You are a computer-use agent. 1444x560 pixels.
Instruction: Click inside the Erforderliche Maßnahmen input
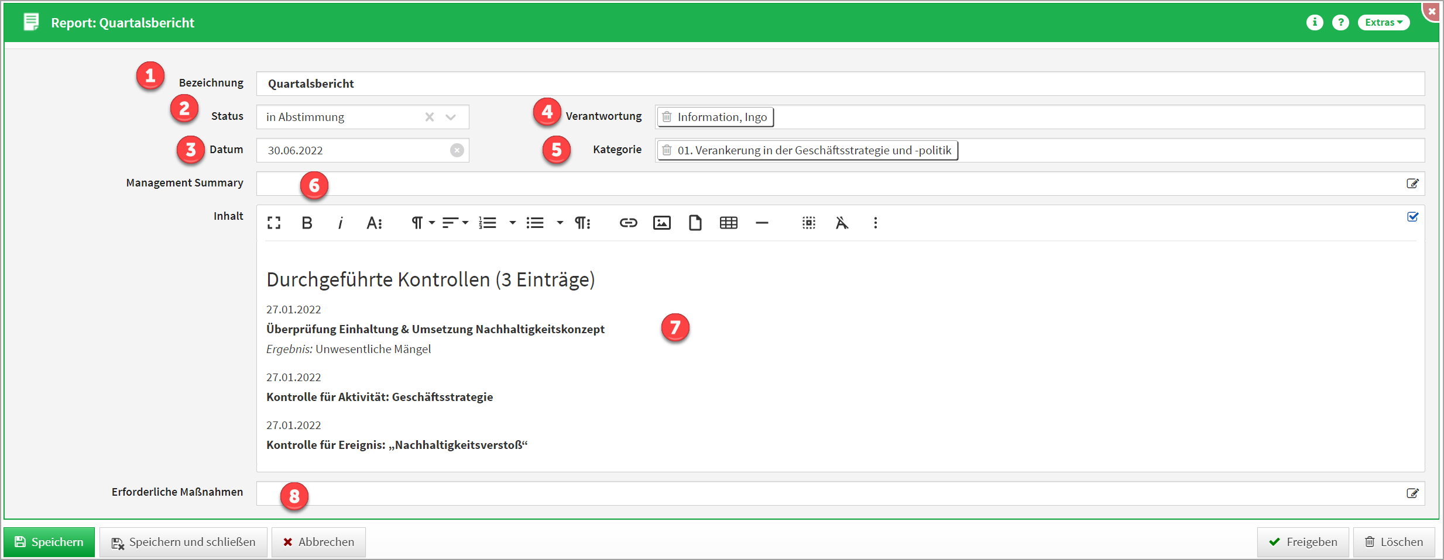tap(841, 493)
